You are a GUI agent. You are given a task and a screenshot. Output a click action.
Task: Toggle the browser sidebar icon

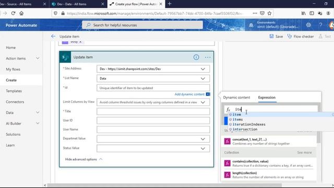tap(312, 13)
